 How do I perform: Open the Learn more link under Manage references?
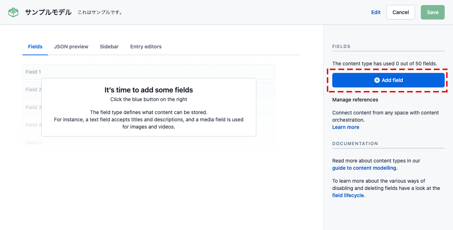point(345,127)
